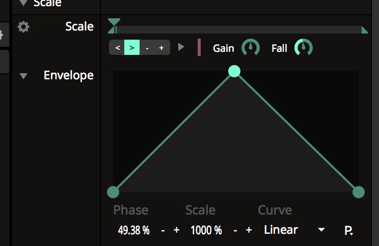Click the Fall knob
Screen dimensions: 379x246
click(x=304, y=48)
